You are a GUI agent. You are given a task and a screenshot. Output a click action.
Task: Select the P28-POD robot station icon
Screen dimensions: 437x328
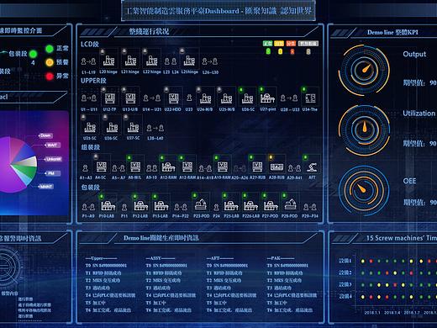[x=290, y=204]
